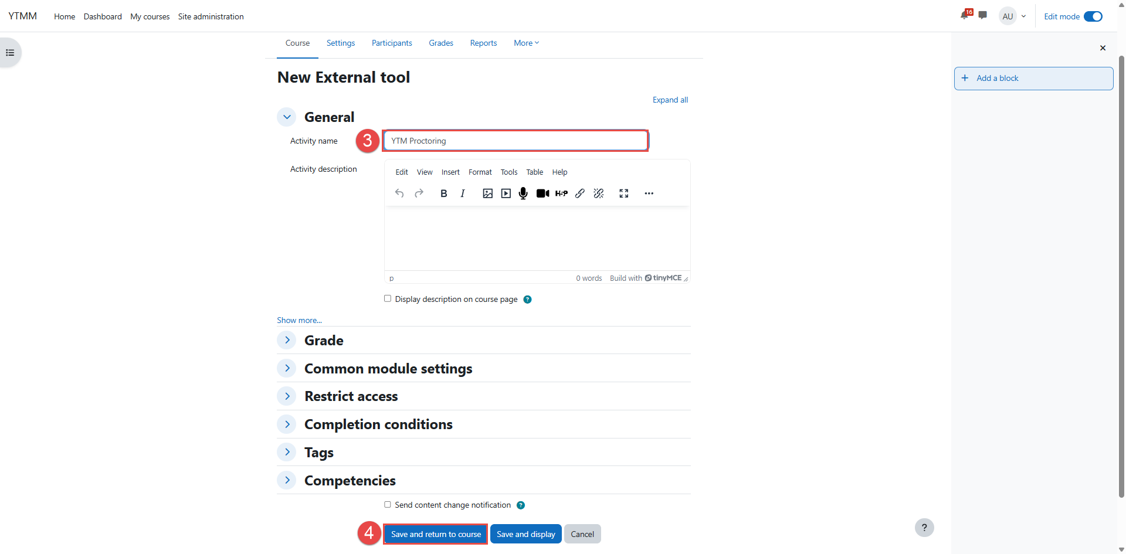Open the editor Format menu
The height and width of the screenshot is (554, 1126).
(x=480, y=172)
